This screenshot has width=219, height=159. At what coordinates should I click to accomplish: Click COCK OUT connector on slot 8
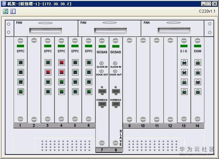(x=115, y=71)
